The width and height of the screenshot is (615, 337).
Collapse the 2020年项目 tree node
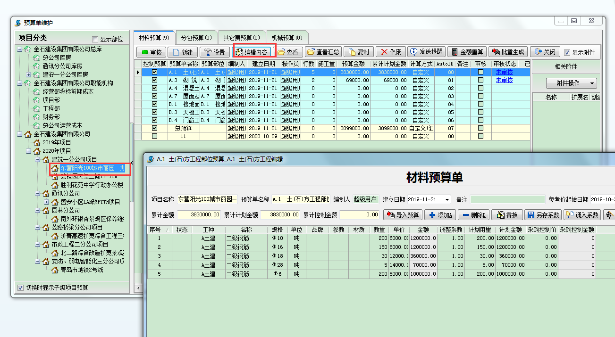point(29,151)
